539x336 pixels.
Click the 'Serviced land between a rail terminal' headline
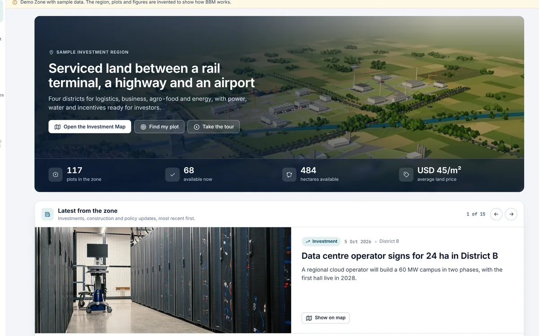point(151,75)
